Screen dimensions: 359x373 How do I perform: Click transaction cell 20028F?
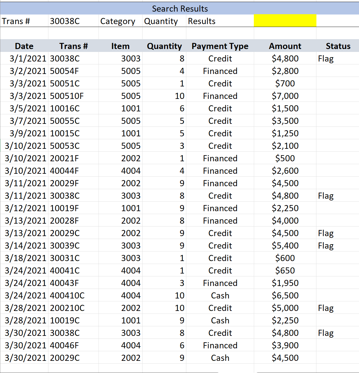pyautogui.click(x=73, y=220)
